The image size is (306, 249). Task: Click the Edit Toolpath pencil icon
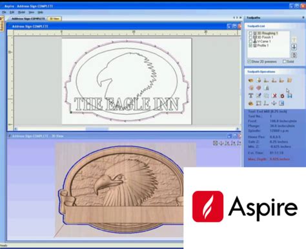[259, 95]
